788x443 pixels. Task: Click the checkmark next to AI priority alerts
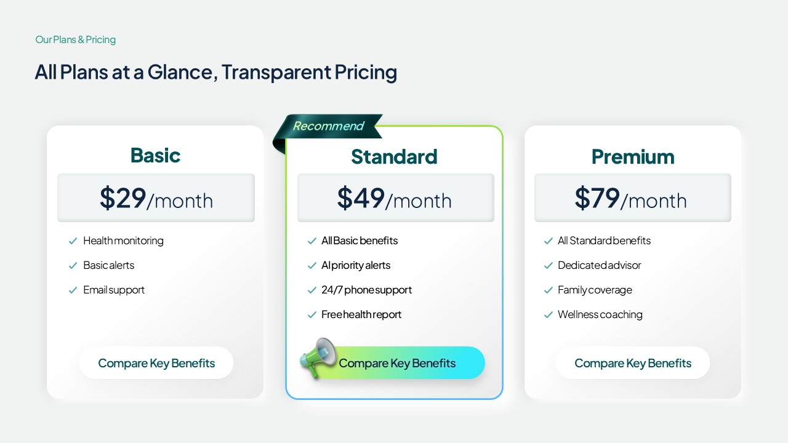[312, 266]
